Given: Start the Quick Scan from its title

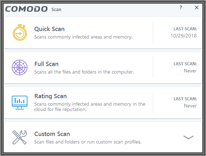Looking at the screenshot, I should [49, 29].
